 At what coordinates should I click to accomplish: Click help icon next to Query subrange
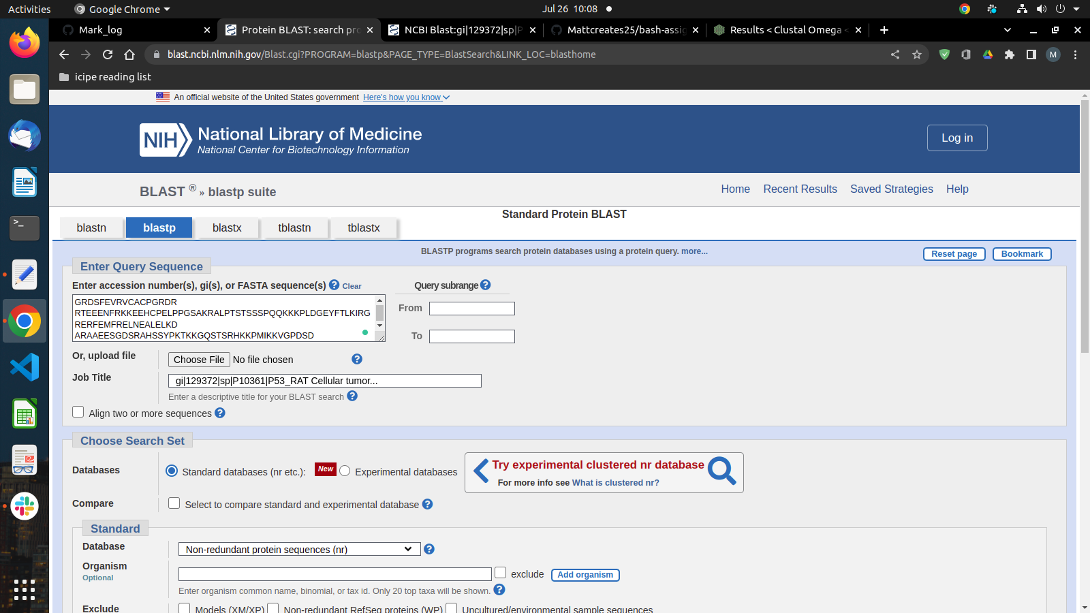tap(485, 285)
